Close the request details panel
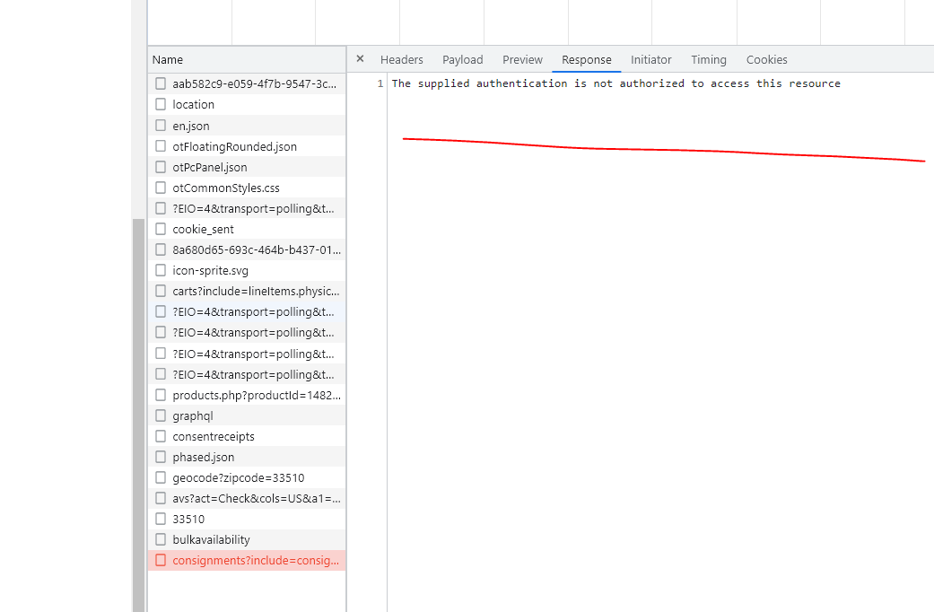Screen dimensions: 934x612 tap(360, 59)
